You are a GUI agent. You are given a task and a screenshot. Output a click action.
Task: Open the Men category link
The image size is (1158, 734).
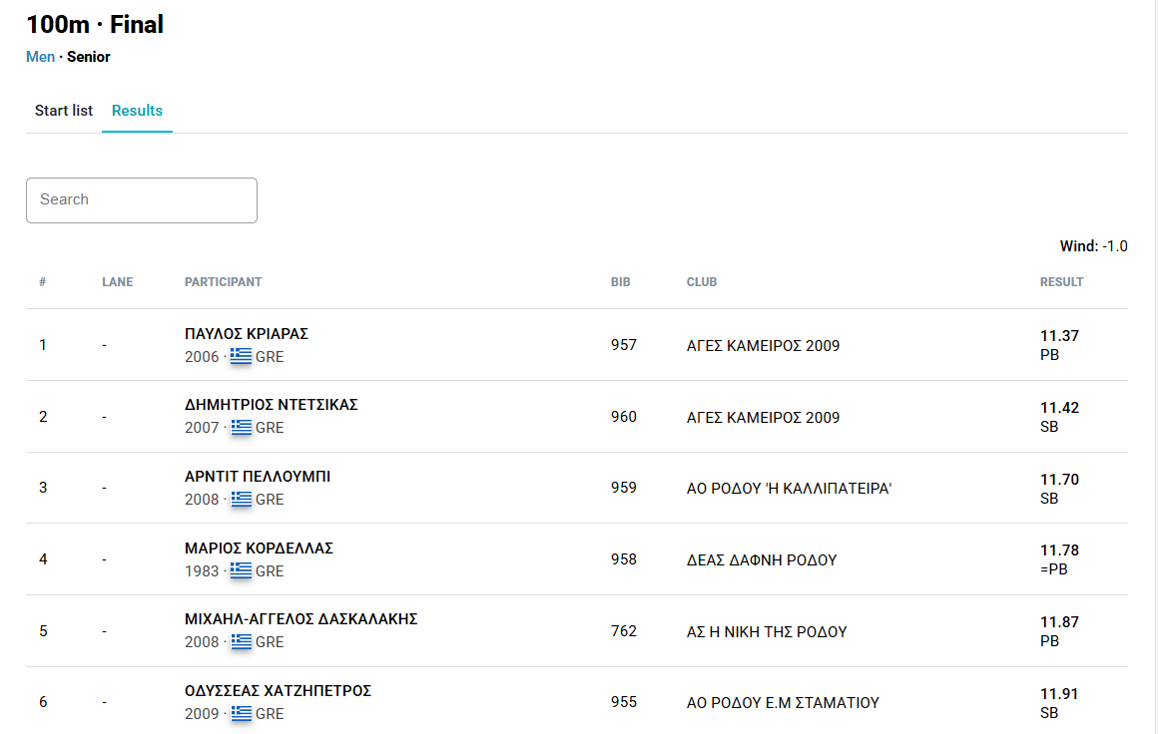[x=41, y=57]
